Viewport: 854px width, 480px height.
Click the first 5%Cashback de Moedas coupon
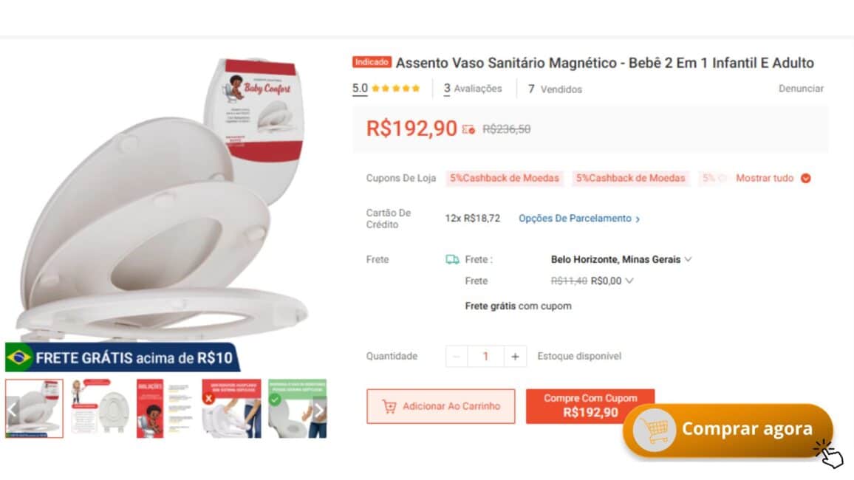tap(505, 178)
